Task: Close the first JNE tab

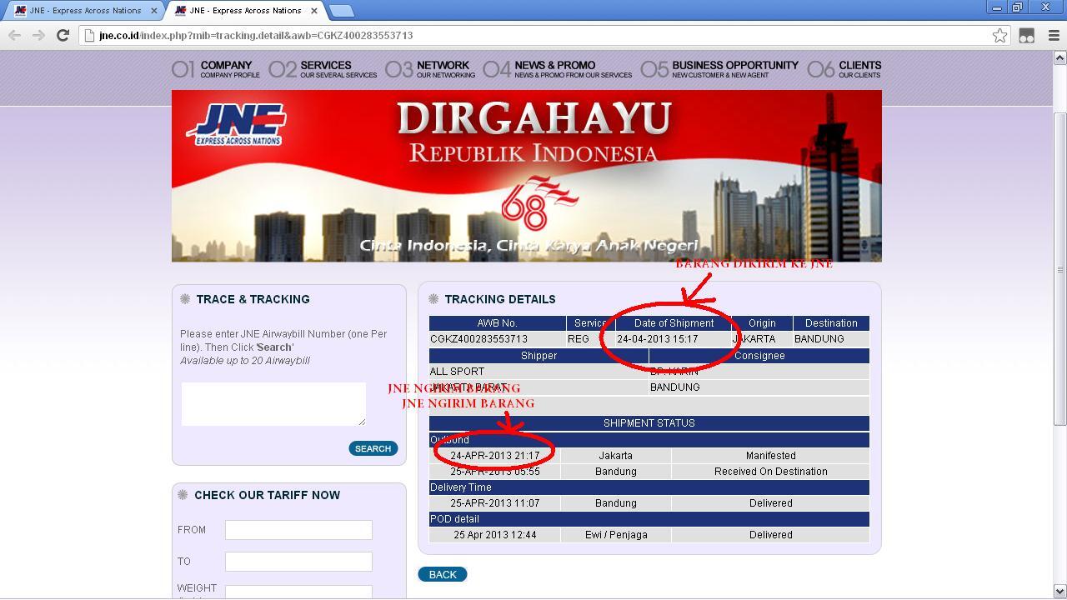Action: point(153,11)
